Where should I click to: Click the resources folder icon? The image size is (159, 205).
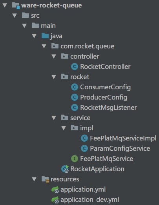click(x=45, y=179)
